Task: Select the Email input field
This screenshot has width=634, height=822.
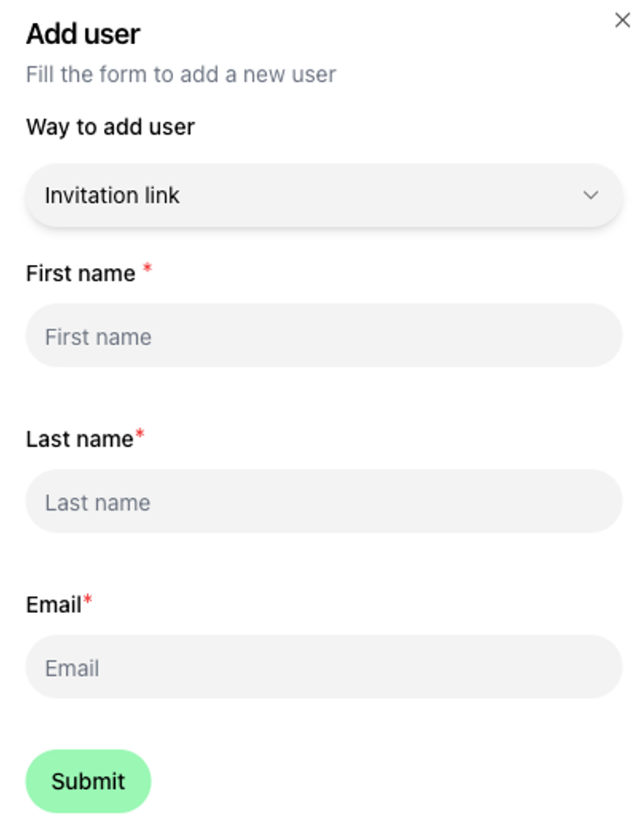Action: point(324,666)
